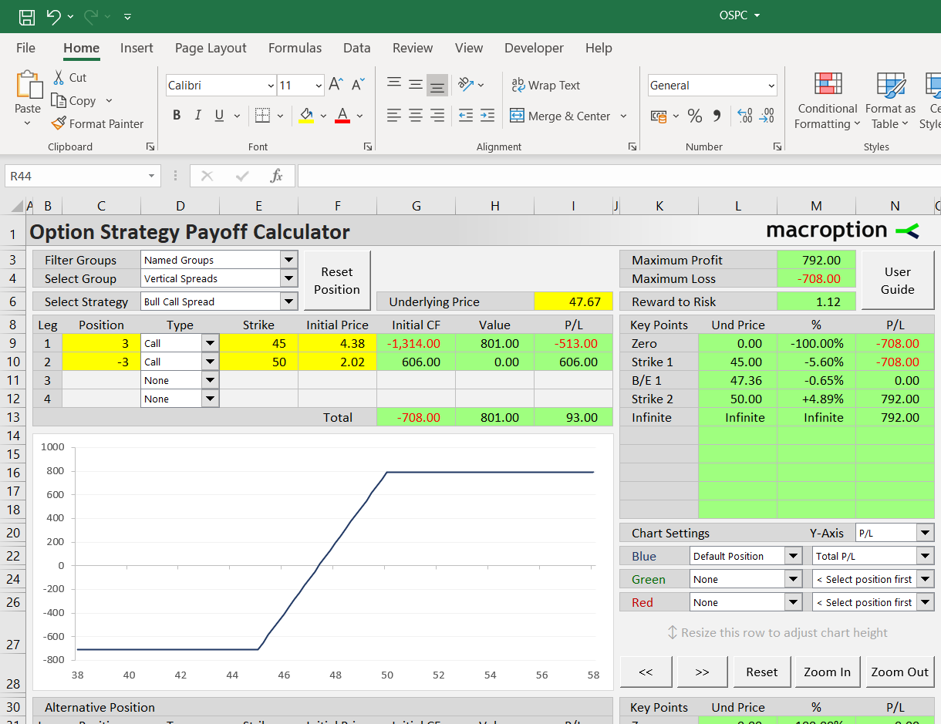This screenshot has width=941, height=724.
Task: Click the Zoom Out chart button
Action: tap(899, 672)
